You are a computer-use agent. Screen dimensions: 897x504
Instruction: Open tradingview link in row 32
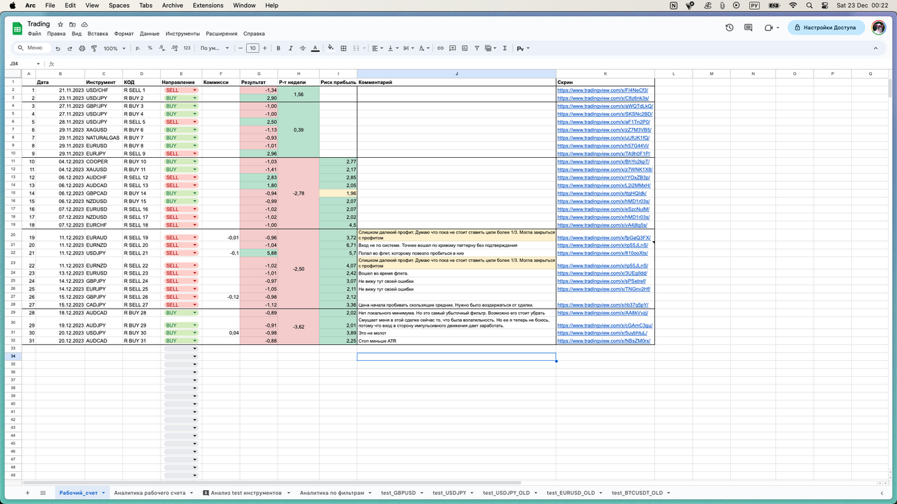coord(604,341)
